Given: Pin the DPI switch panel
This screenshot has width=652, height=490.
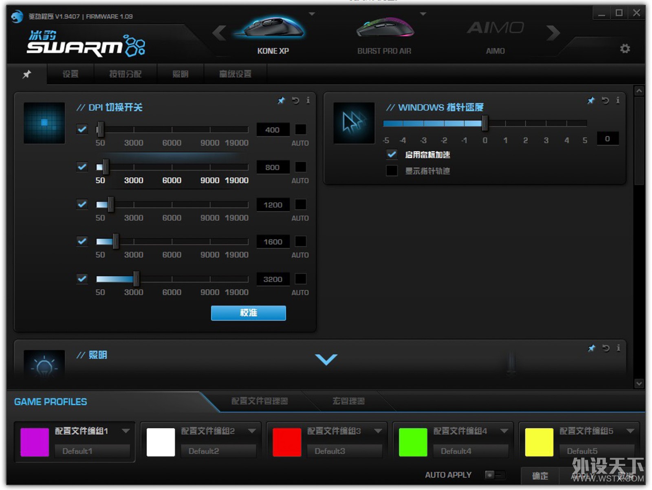Looking at the screenshot, I should (x=281, y=100).
